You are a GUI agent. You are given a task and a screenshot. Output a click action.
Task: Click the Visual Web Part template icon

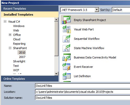point(67,29)
